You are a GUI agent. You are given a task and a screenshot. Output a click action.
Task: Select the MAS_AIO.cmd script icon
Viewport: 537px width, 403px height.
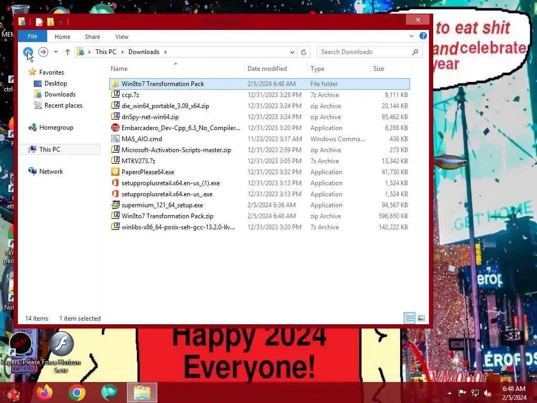115,139
